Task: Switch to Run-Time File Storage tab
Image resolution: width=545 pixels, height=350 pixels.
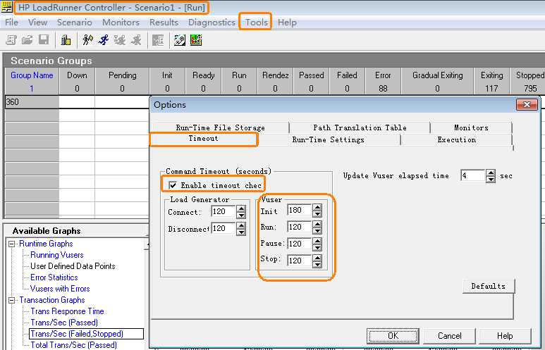Action: point(220,127)
